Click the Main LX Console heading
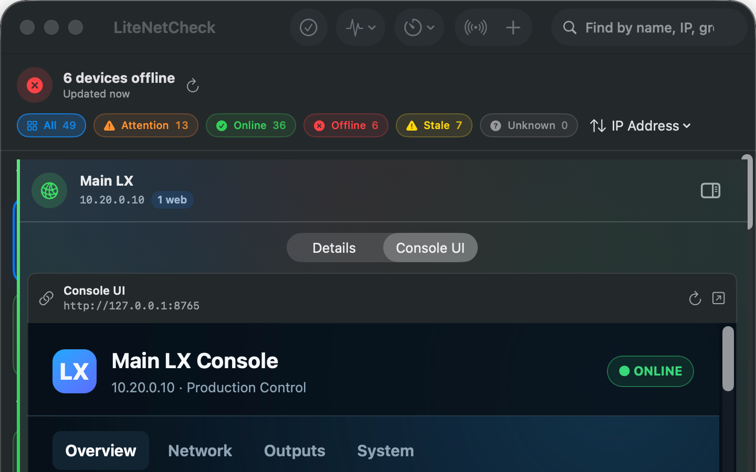This screenshot has height=472, width=756. [x=195, y=361]
